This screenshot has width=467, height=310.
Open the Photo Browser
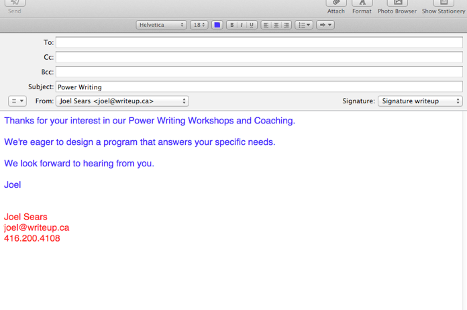click(397, 3)
